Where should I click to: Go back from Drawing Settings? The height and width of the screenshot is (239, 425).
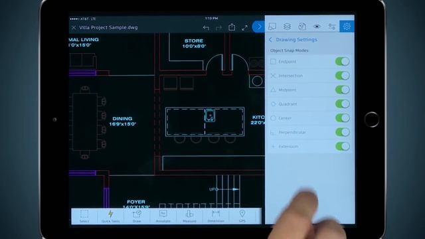[270, 40]
